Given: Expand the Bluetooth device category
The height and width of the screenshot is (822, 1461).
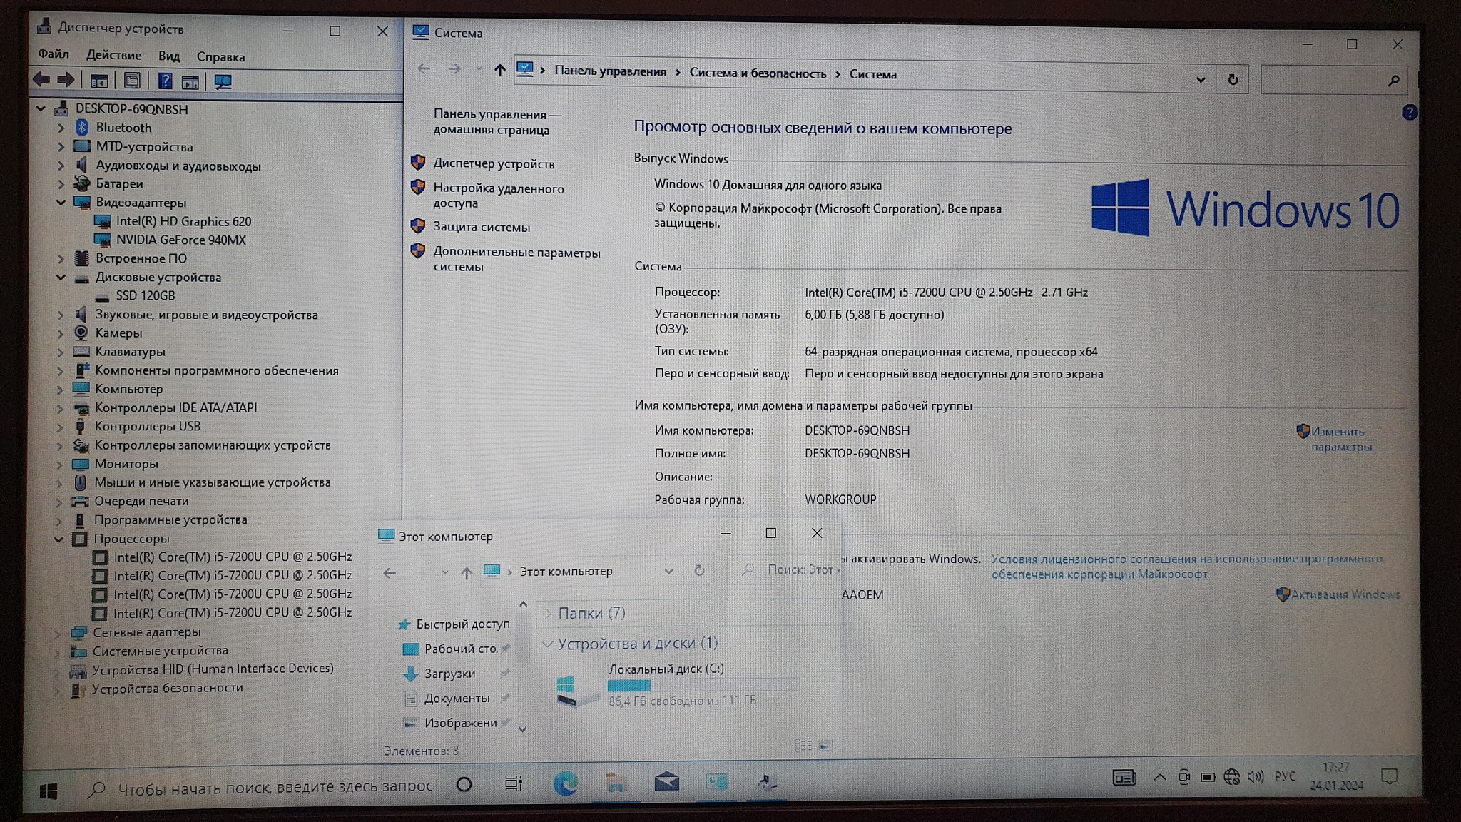Looking at the screenshot, I should (61, 128).
